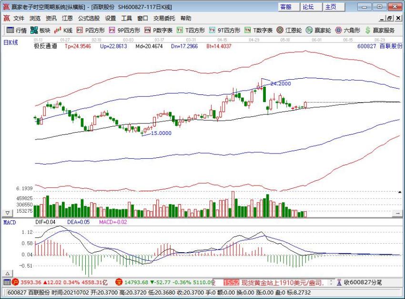Image resolution: width=405 pixels, height=299 pixels.
Task: Click the MACD=-0.02 value
Action: click(113, 222)
